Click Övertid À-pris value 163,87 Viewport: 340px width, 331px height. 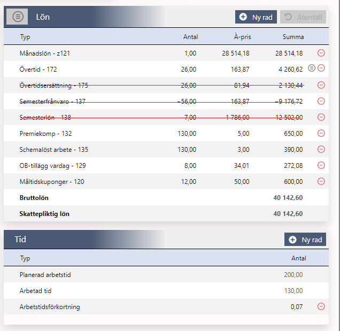(240, 70)
